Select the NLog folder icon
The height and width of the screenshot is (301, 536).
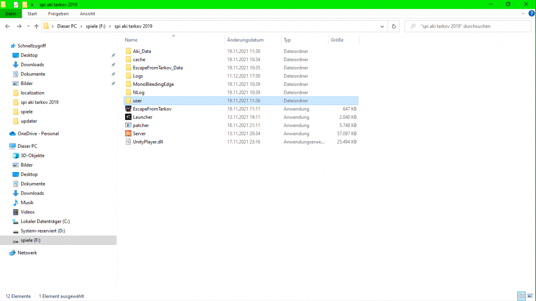coord(129,92)
